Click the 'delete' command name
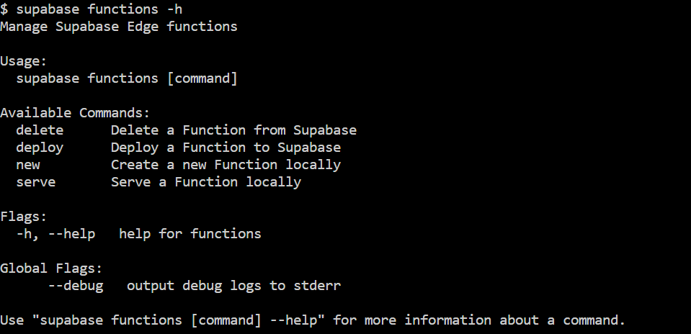Screen dimensions: 691x334 pyautogui.click(x=40, y=130)
